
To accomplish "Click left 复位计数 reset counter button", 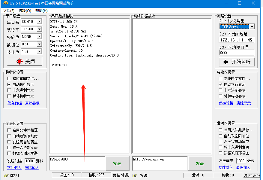I will (x=121, y=175).
